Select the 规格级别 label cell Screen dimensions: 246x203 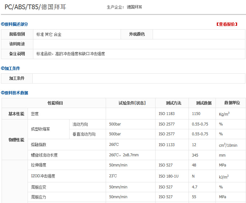click(17, 34)
